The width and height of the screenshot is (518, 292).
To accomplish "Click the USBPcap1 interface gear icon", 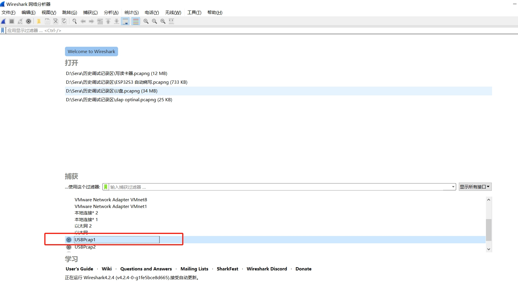I will (69, 240).
